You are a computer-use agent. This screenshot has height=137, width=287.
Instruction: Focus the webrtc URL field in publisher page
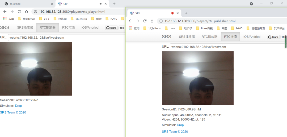[x=228, y=47]
